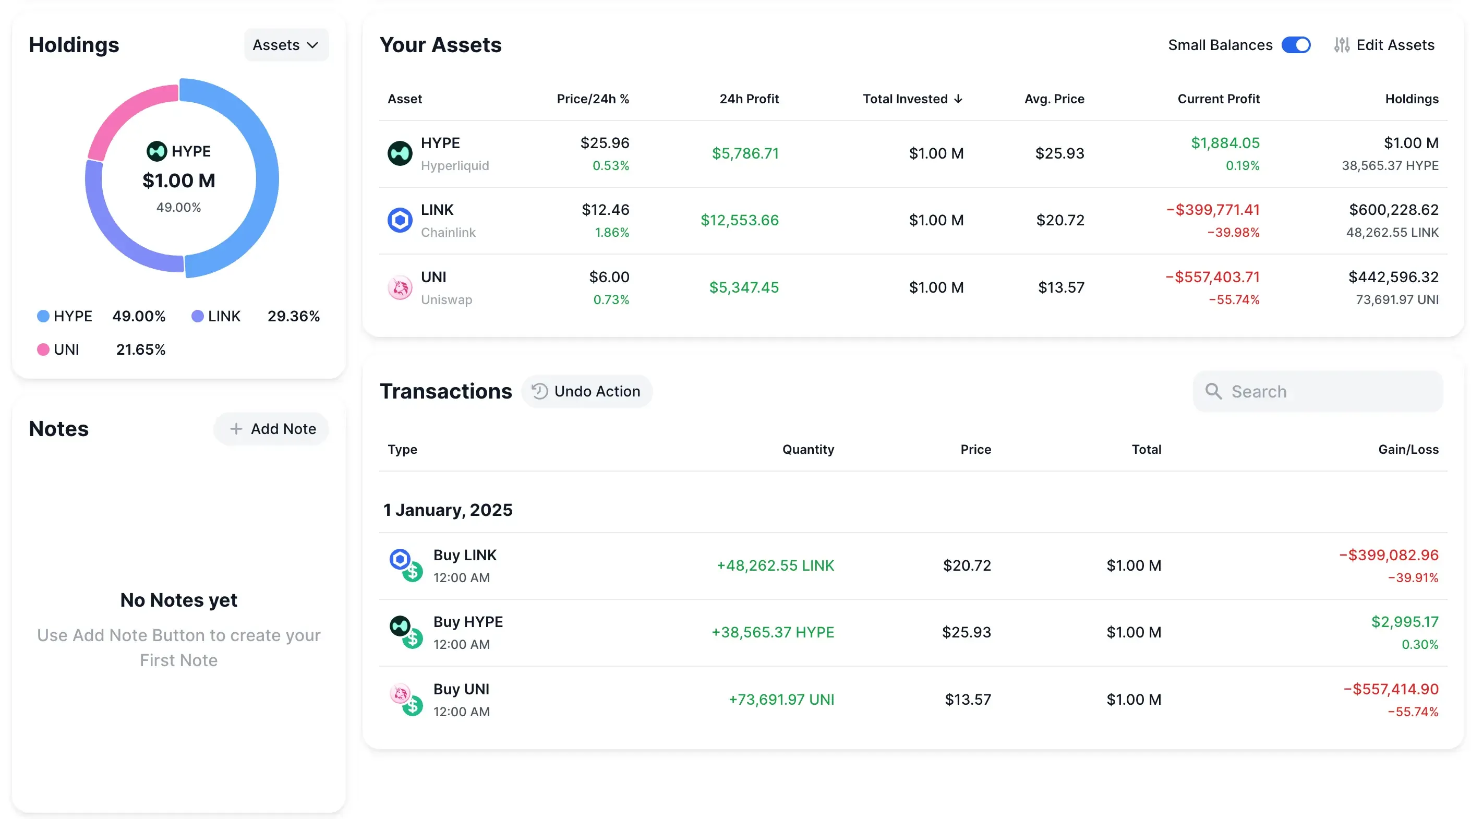Click the search magnifier icon in Transactions
The height and width of the screenshot is (819, 1471).
(x=1214, y=391)
